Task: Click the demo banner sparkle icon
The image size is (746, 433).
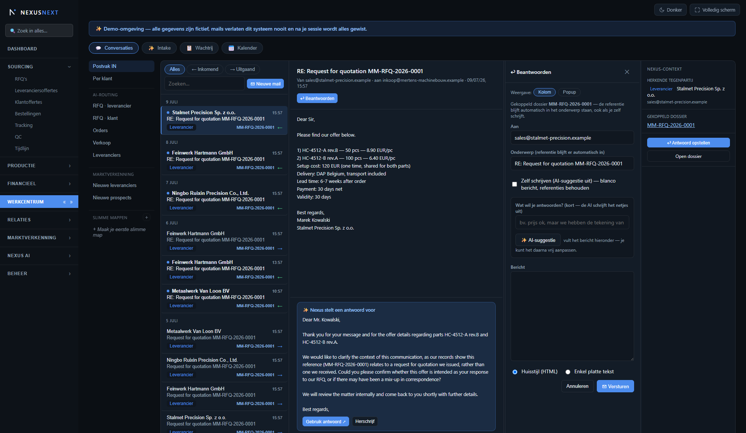Action: coord(98,29)
